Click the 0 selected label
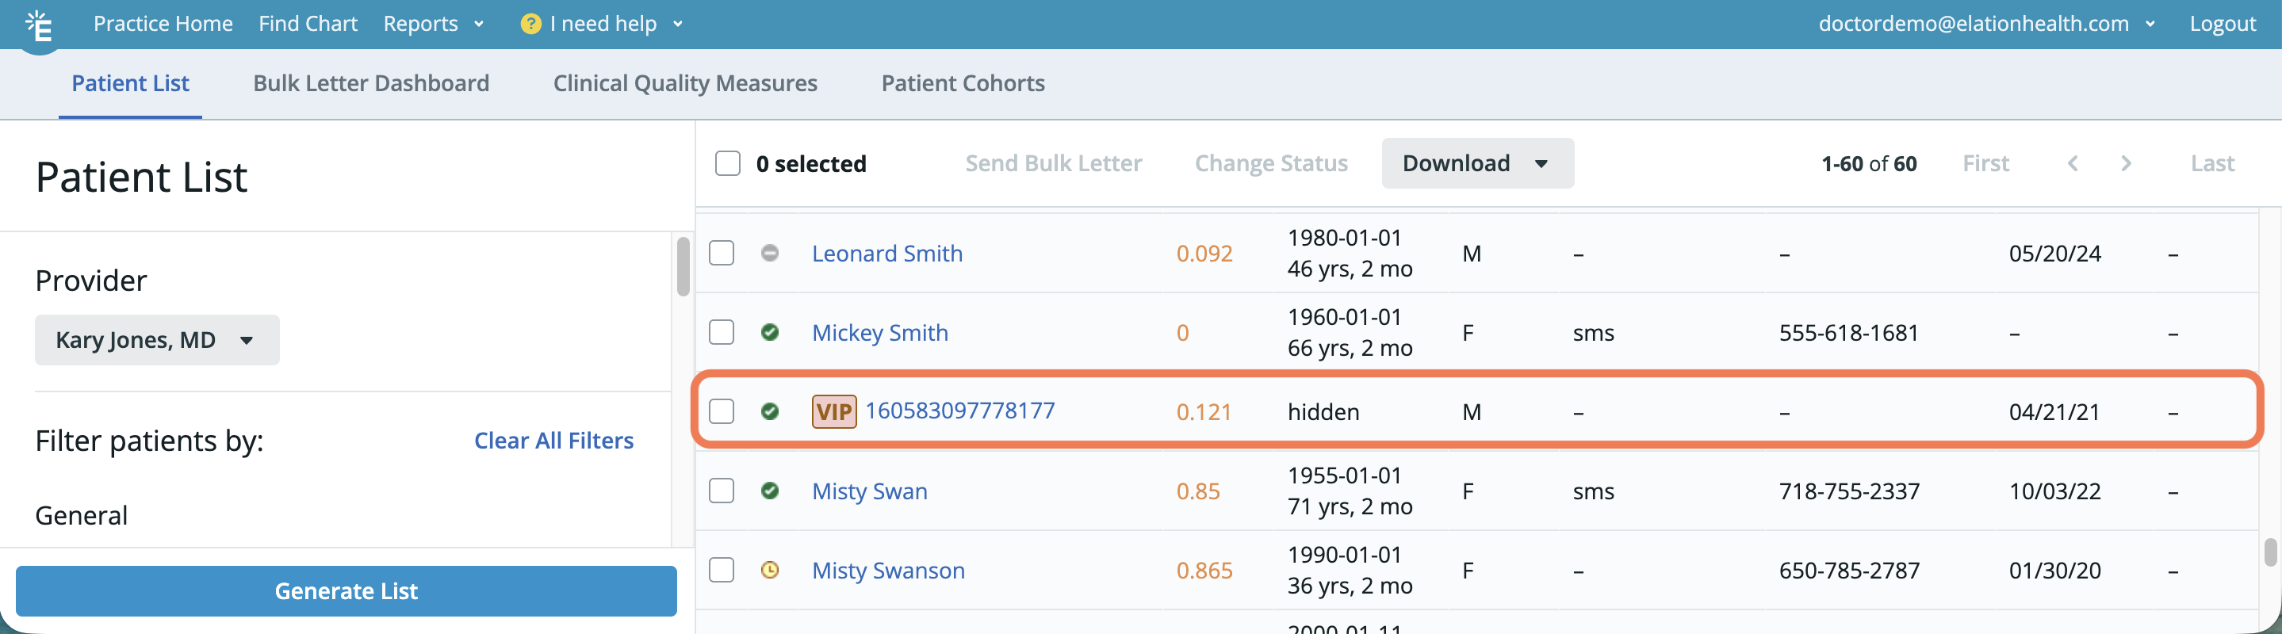The image size is (2282, 634). [x=810, y=163]
